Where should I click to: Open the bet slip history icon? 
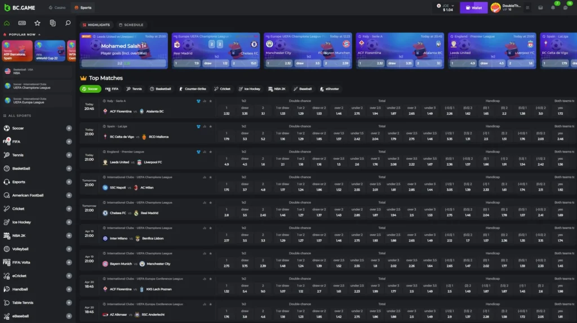tap(52, 23)
